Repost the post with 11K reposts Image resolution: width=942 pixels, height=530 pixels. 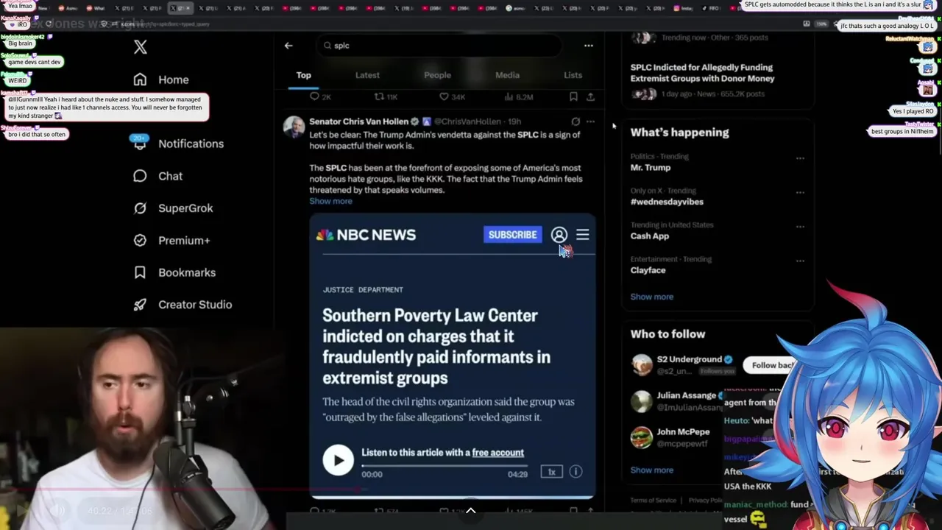click(386, 96)
